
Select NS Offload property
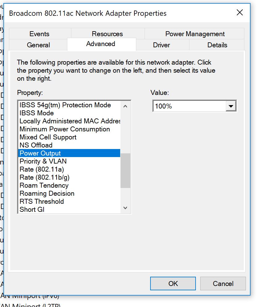coord(69,145)
